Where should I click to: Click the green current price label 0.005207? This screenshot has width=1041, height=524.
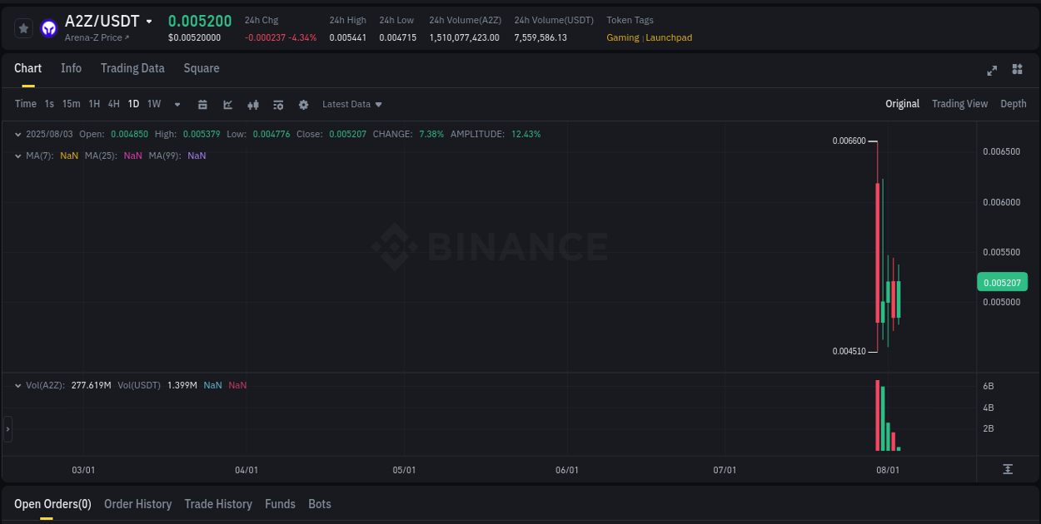[1002, 283]
